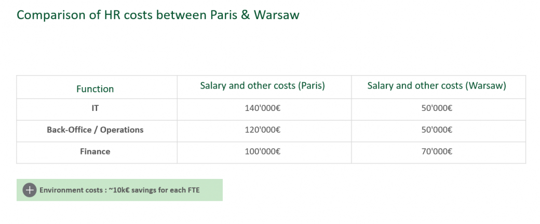
Task: Click the plus icon beside Environment costs
Action: pyautogui.click(x=30, y=190)
